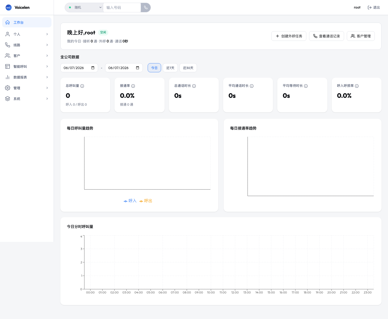Click the 创建外呼任务 button
The height and width of the screenshot is (319, 388).
coord(289,36)
